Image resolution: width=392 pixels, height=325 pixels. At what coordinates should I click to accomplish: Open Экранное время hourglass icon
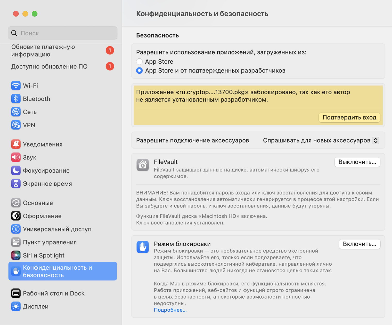coord(16,184)
